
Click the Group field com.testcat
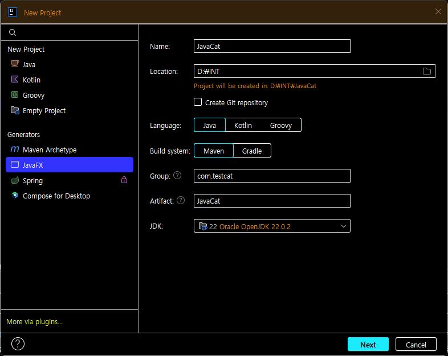click(272, 176)
